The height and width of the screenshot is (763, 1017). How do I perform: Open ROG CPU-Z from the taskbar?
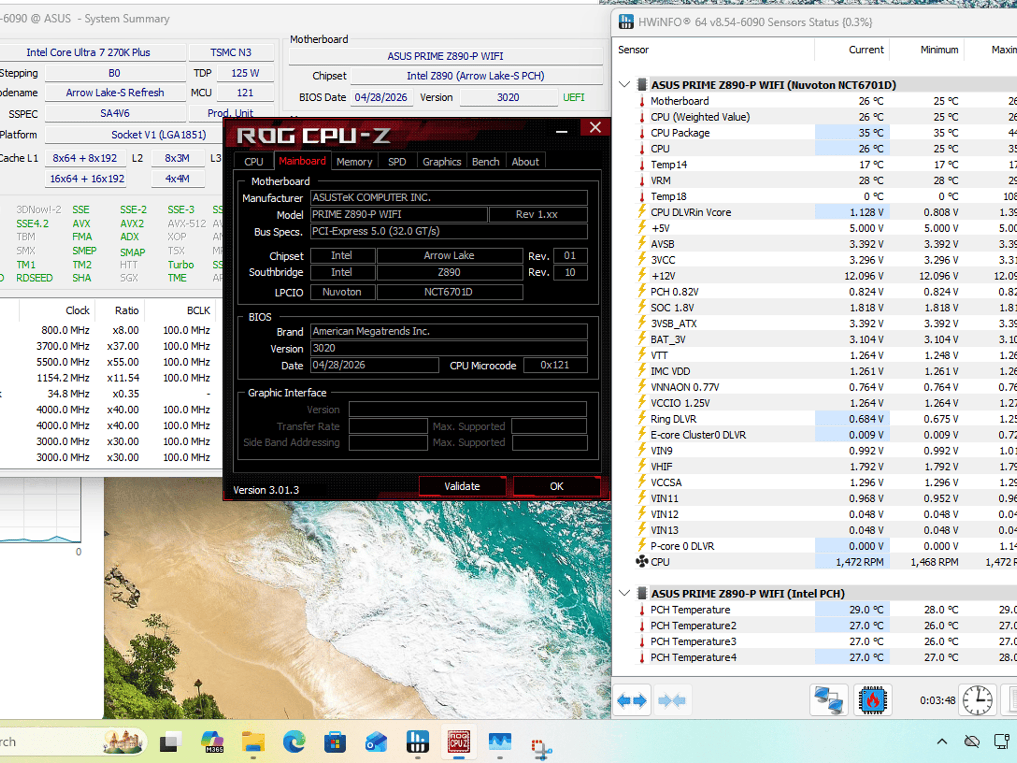(458, 742)
